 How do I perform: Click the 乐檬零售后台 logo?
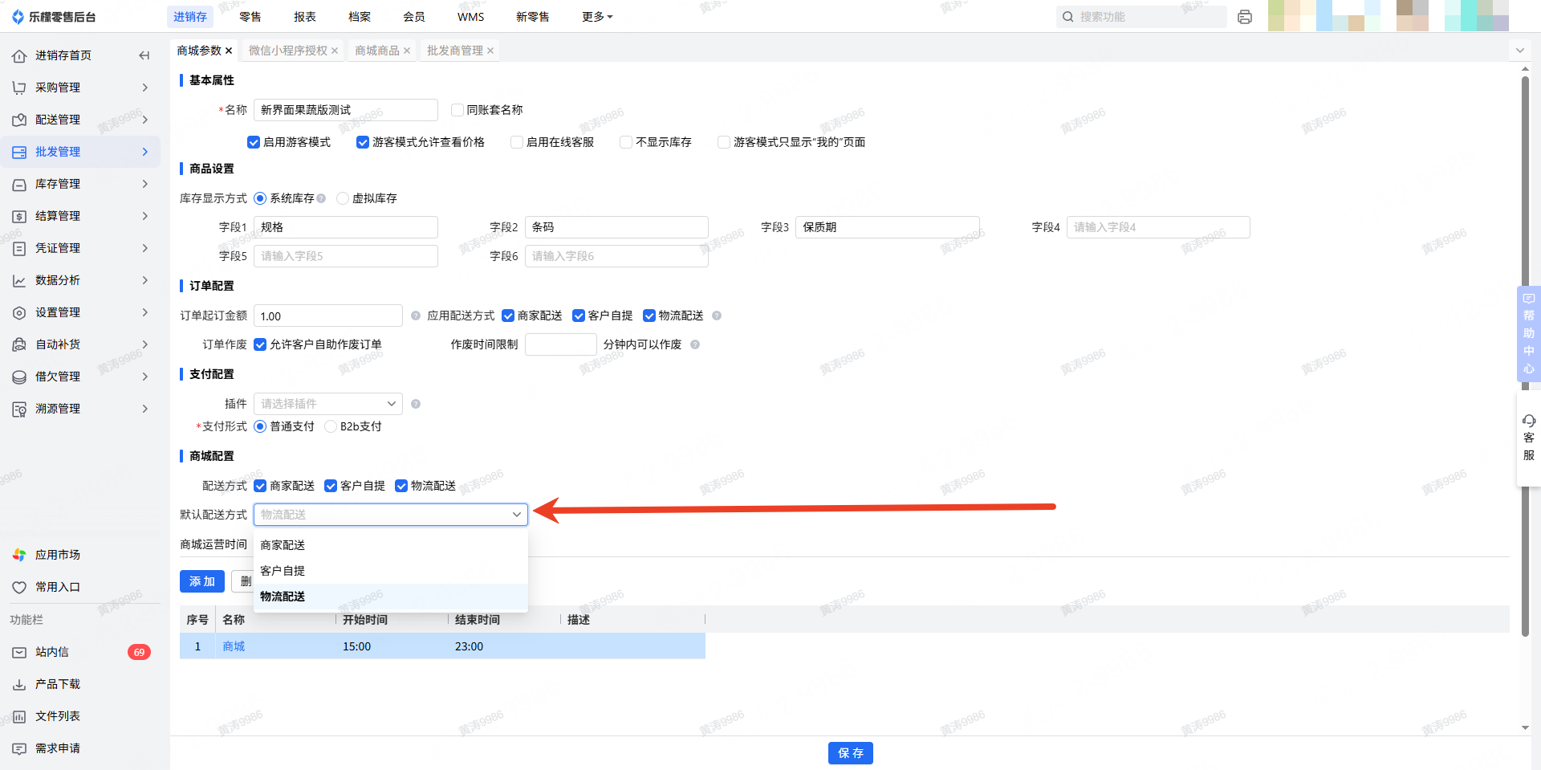click(54, 17)
